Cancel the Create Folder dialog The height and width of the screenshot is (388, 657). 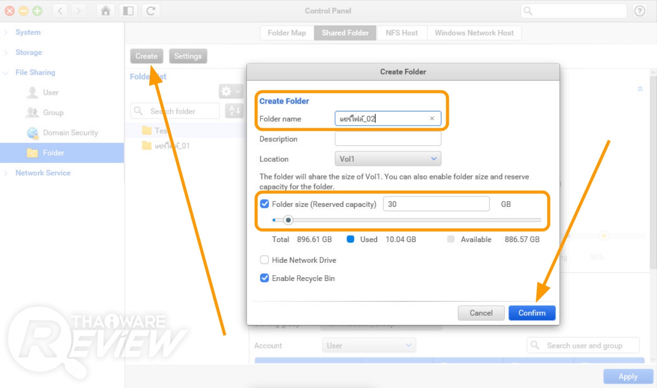[x=481, y=313]
